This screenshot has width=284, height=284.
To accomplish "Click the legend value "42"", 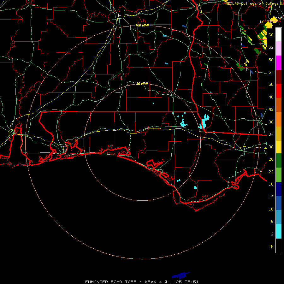I will click(x=271, y=109).
